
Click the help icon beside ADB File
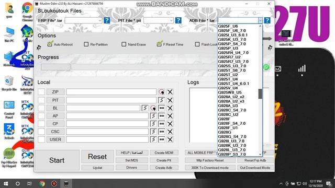coord(267,20)
